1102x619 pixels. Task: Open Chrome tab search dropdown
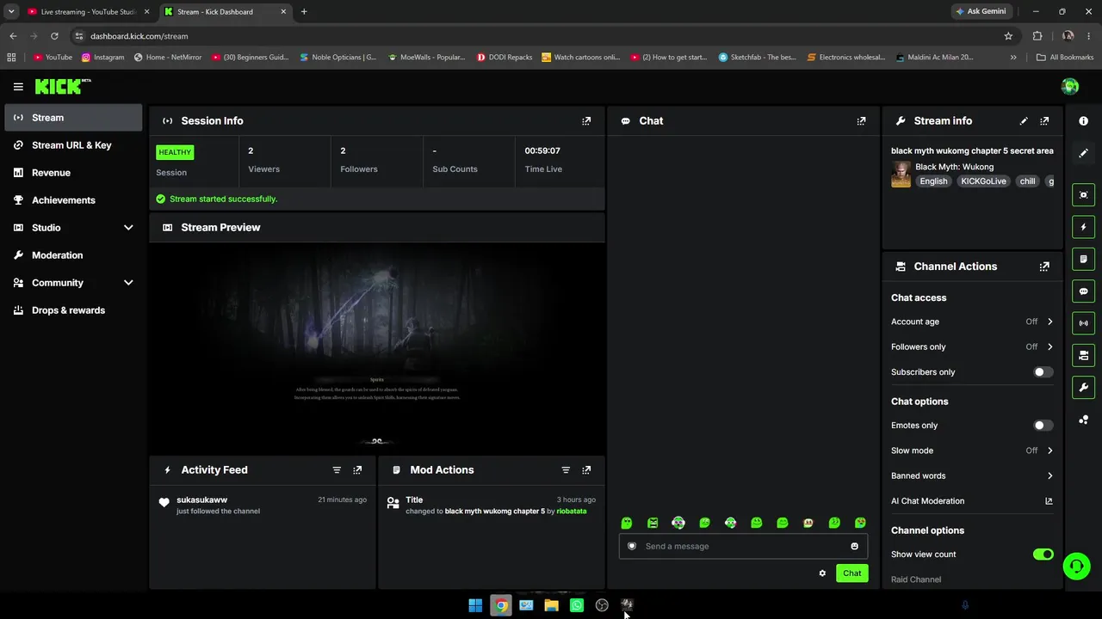tap(11, 12)
